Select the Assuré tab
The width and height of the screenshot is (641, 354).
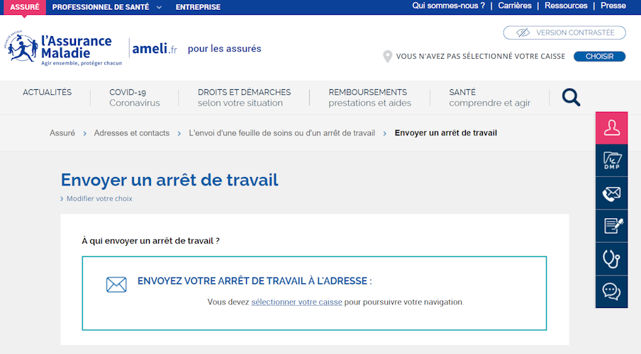tap(25, 7)
